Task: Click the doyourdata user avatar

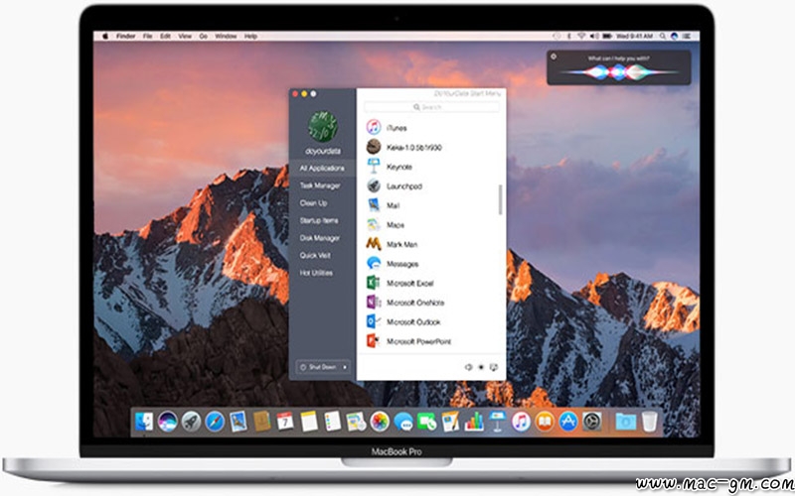Action: (x=322, y=126)
